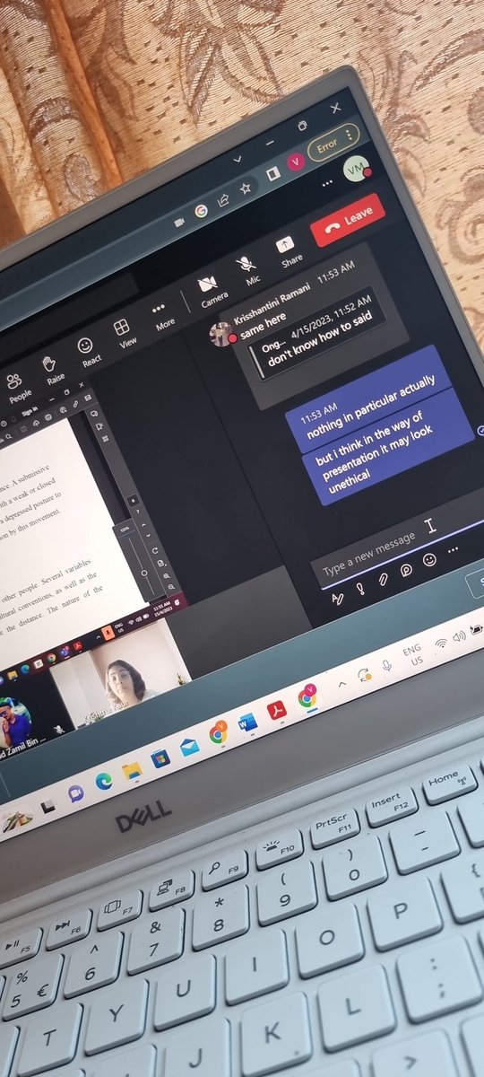Viewport: 484px width, 1077px height.
Task: Set delivery options with exclamation icon
Action: [x=359, y=589]
